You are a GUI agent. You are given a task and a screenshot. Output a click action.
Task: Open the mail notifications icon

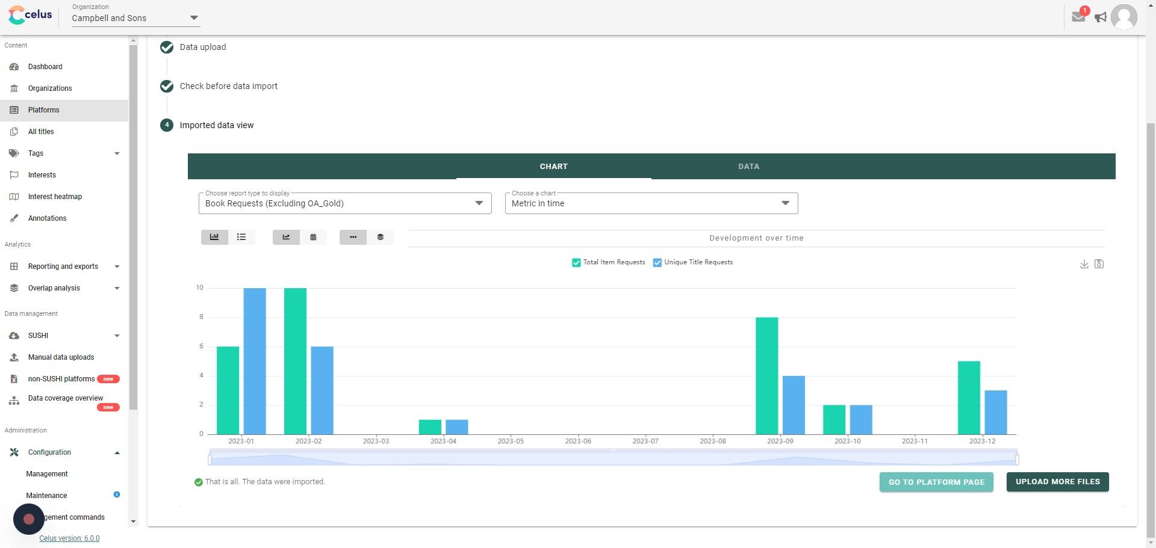coord(1078,17)
